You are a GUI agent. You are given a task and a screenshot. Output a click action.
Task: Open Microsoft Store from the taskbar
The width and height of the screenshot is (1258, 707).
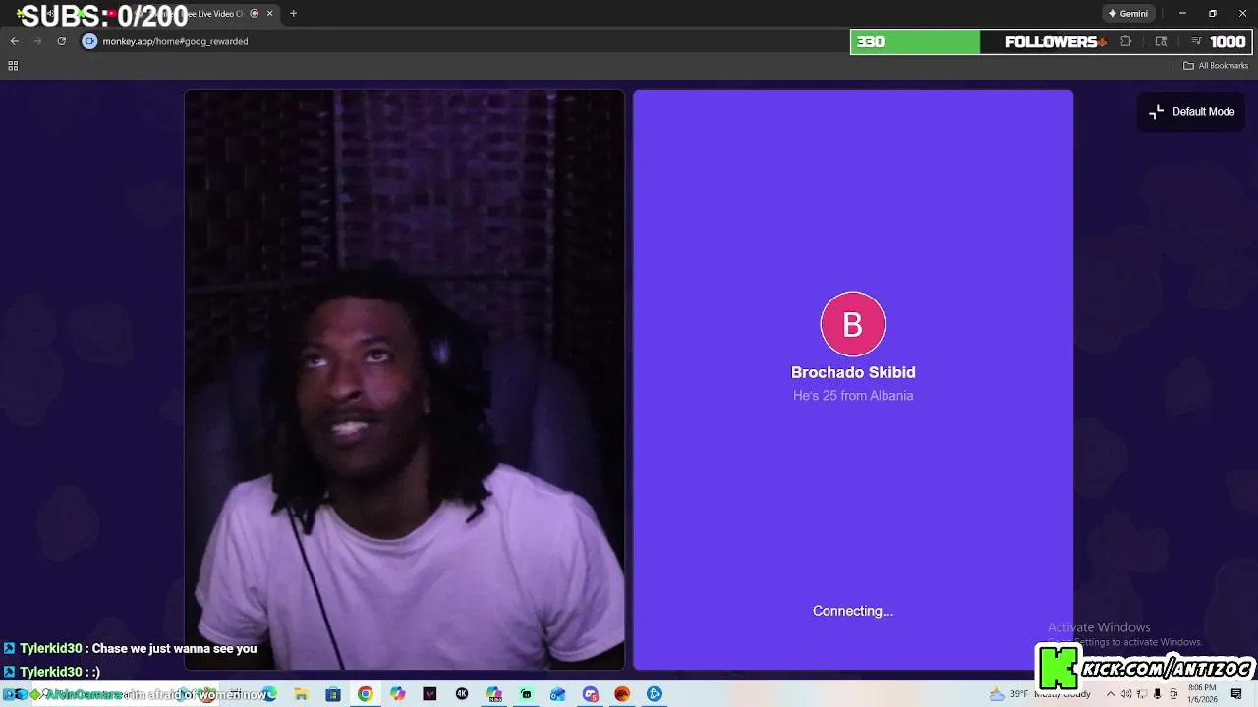pos(333,694)
